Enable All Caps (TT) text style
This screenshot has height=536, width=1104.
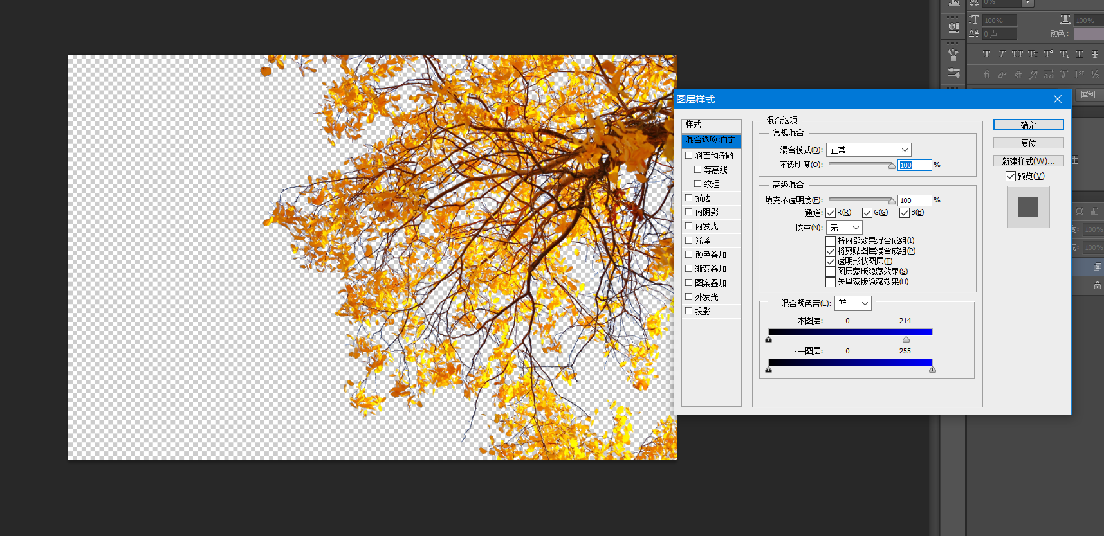1017,55
